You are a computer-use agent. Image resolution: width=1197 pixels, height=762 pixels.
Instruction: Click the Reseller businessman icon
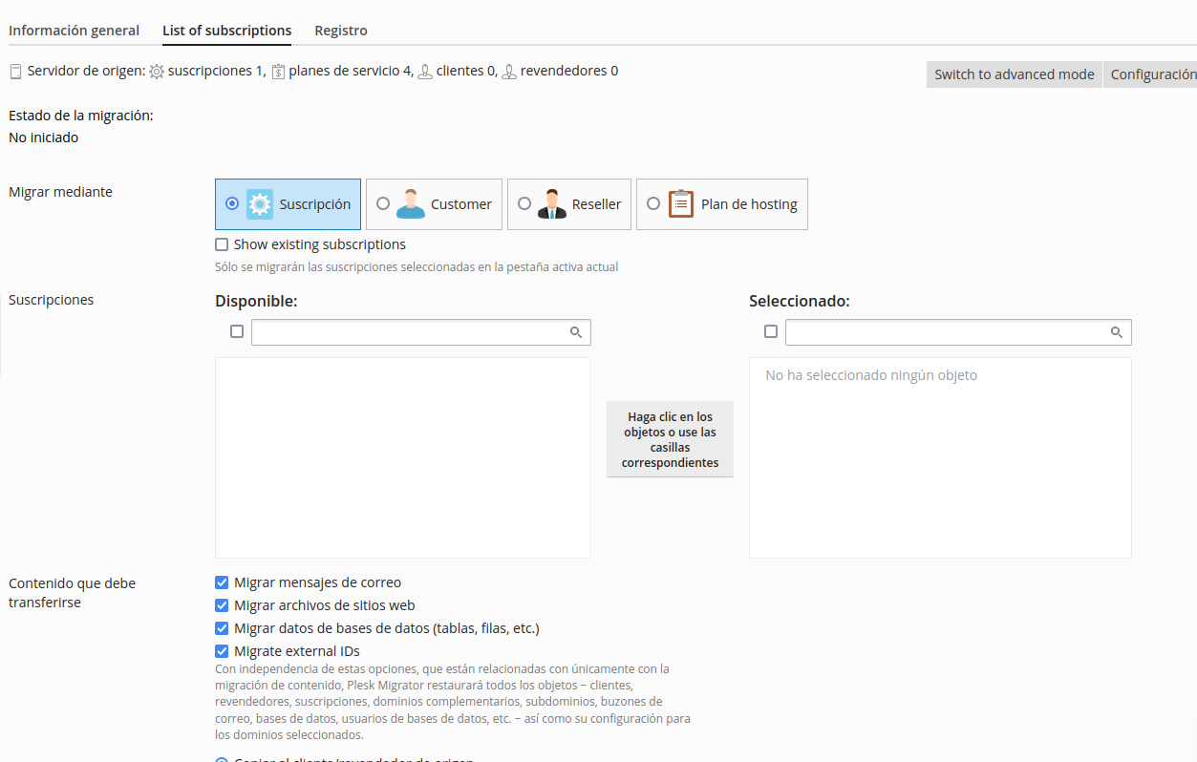552,204
